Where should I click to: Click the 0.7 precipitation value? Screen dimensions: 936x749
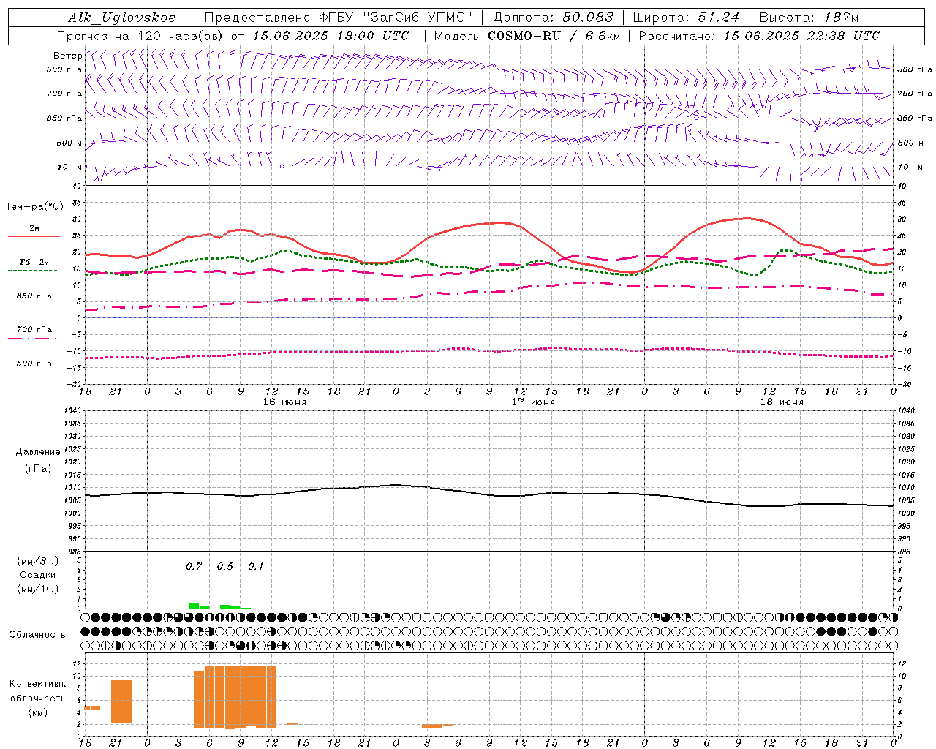[x=194, y=566]
